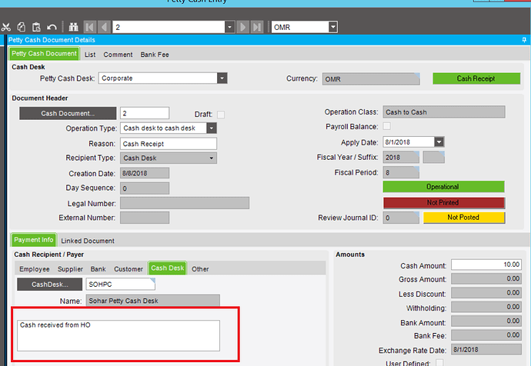This screenshot has height=366, width=531.
Task: Click the Cut scissors toolbar icon
Action: coord(5,27)
